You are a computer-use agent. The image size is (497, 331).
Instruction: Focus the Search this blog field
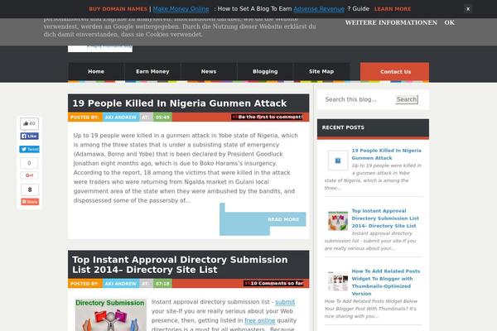(358, 99)
